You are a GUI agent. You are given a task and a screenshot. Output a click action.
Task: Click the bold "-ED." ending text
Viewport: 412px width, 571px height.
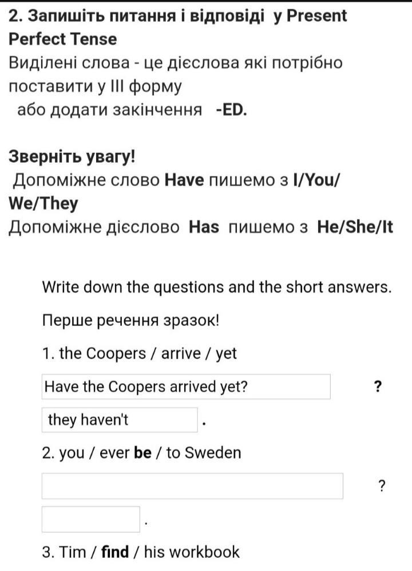[232, 109]
